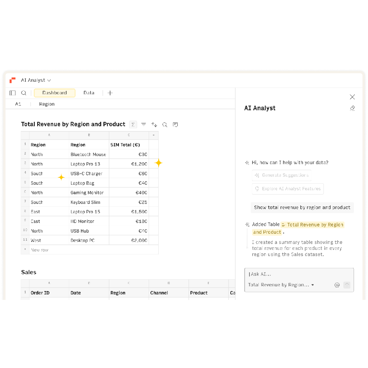Viewport: 368px width, 368px height.
Task: Select the Desktop PC cell
Action: (89, 240)
